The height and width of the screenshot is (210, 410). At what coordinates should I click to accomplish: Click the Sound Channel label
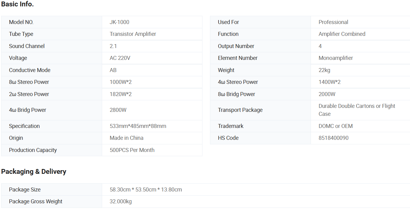click(x=27, y=46)
